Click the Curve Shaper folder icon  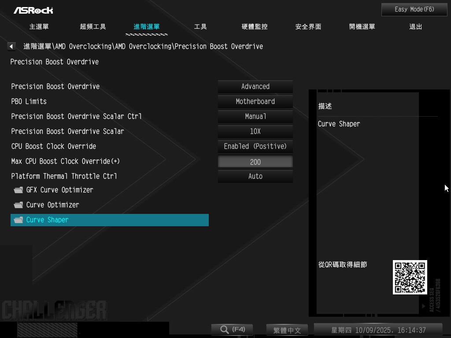(x=18, y=220)
